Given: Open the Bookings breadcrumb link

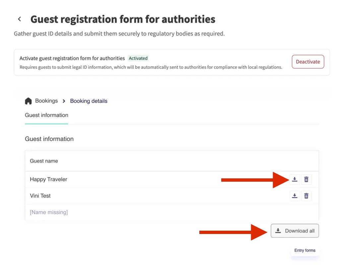Looking at the screenshot, I should coord(46,101).
